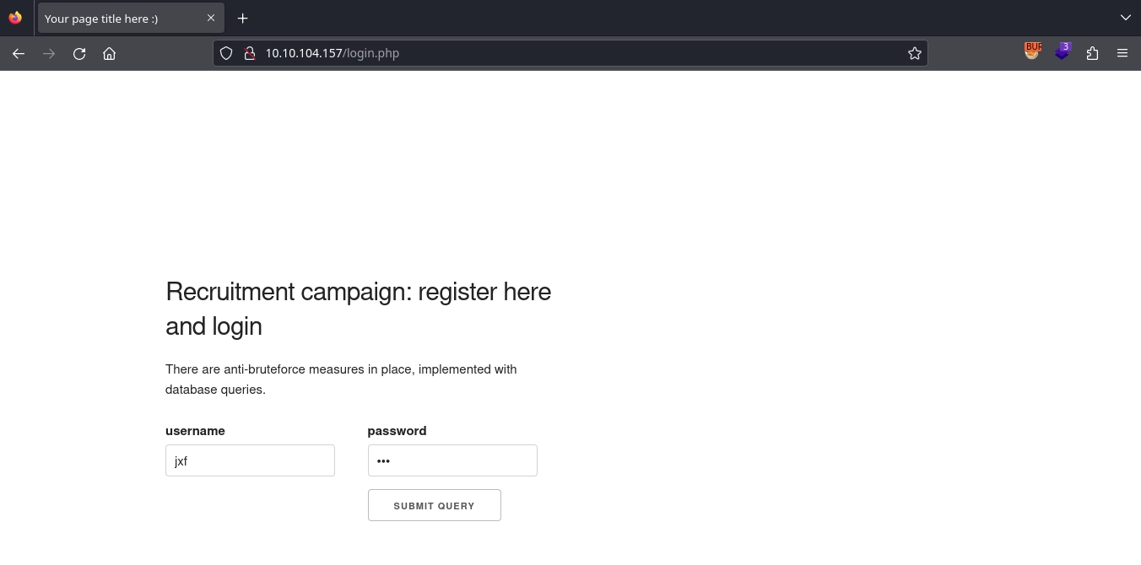
Task: Open the Burp Suite extension icon
Action: (x=1032, y=51)
